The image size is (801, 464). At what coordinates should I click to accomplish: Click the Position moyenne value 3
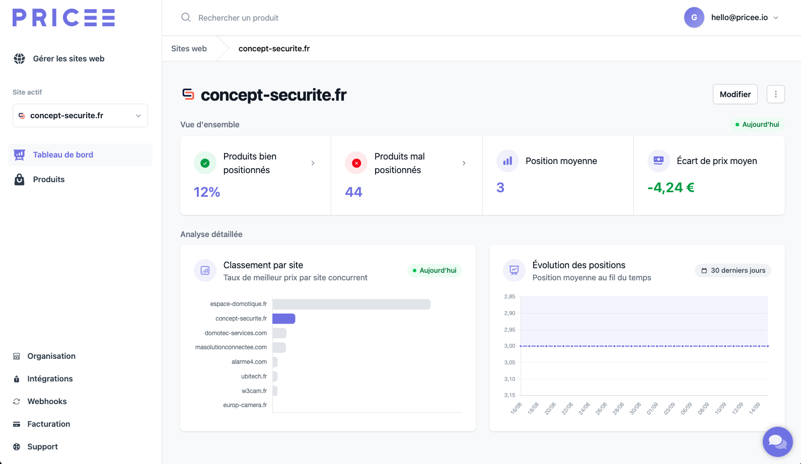[500, 188]
